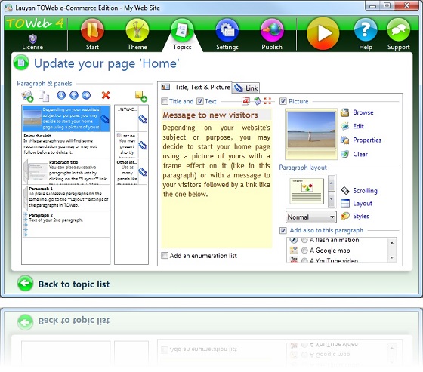Viewport: 423px width, 372px height.
Task: Select first highlighted paragraph item
Action: point(66,118)
